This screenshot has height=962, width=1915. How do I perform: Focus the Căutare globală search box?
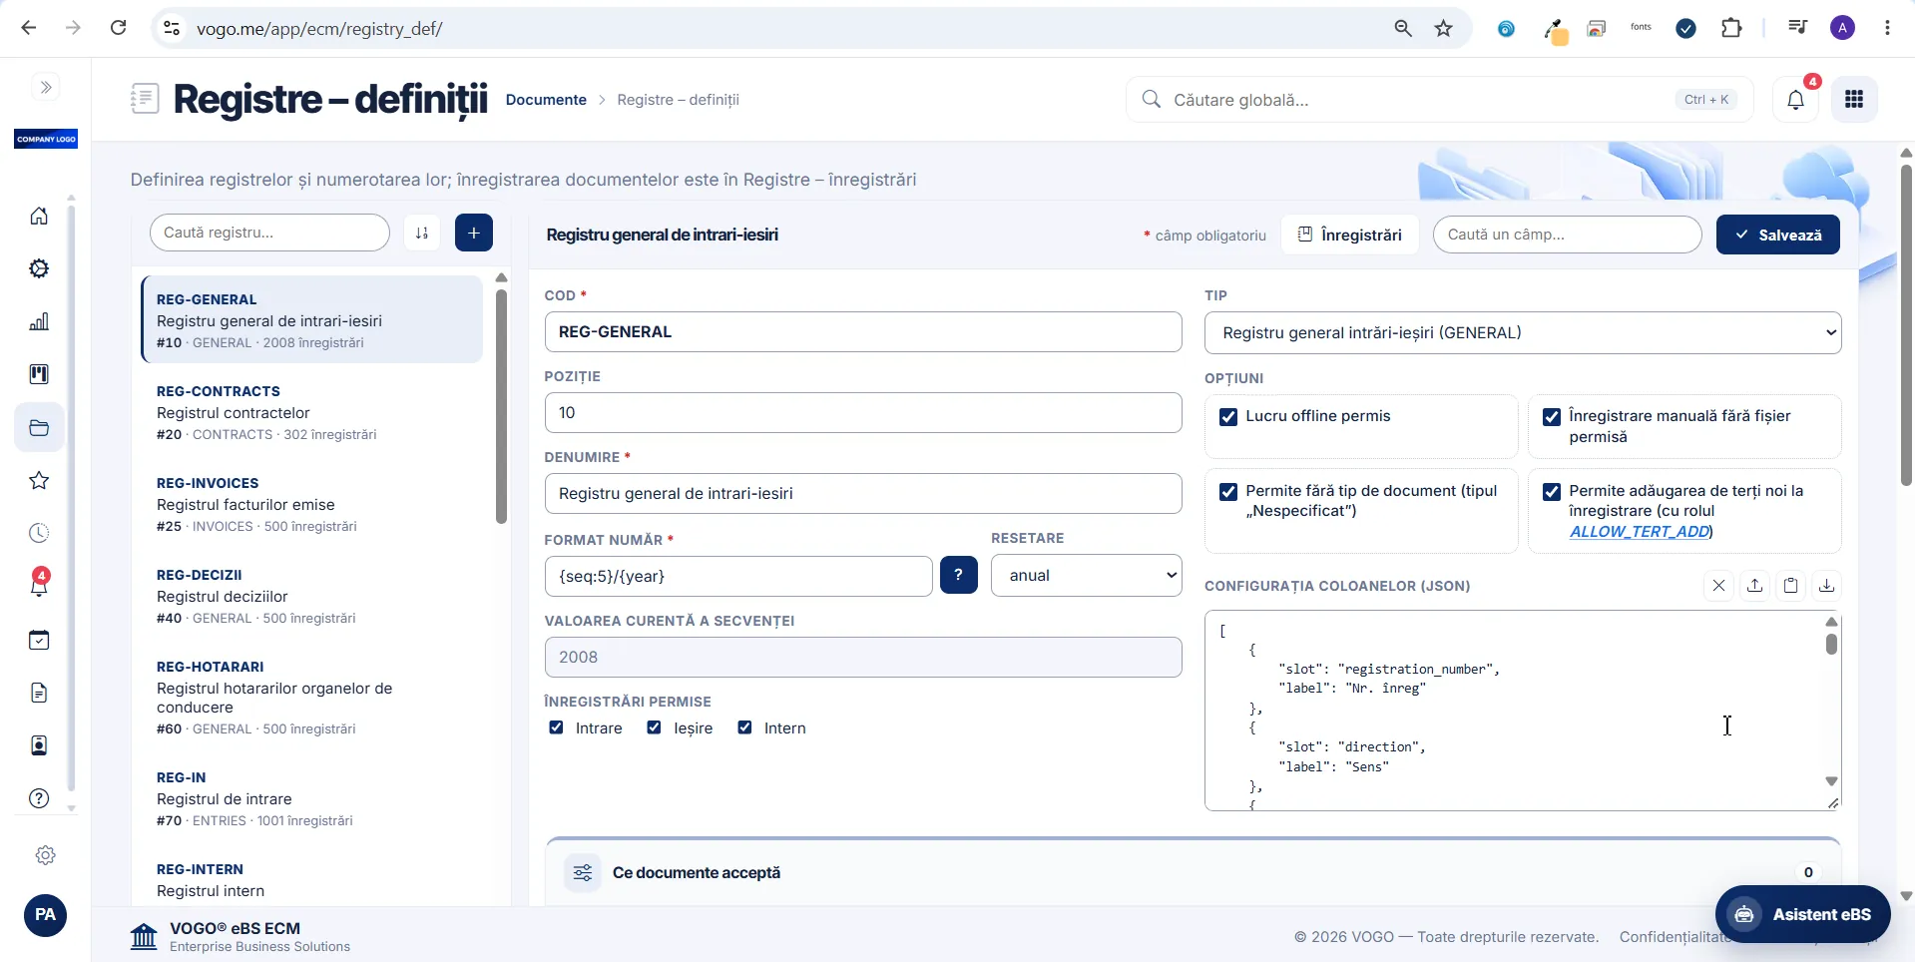click(x=1439, y=100)
